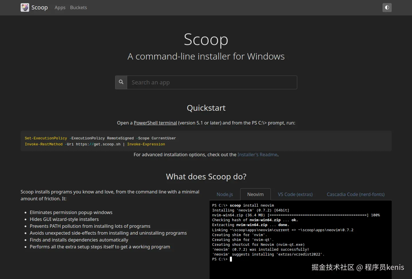The width and height of the screenshot is (412, 279).
Task: Click the Linking scoop apps terminal line
Action: point(283,230)
